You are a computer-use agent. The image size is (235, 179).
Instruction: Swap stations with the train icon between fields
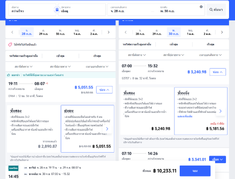57,9
